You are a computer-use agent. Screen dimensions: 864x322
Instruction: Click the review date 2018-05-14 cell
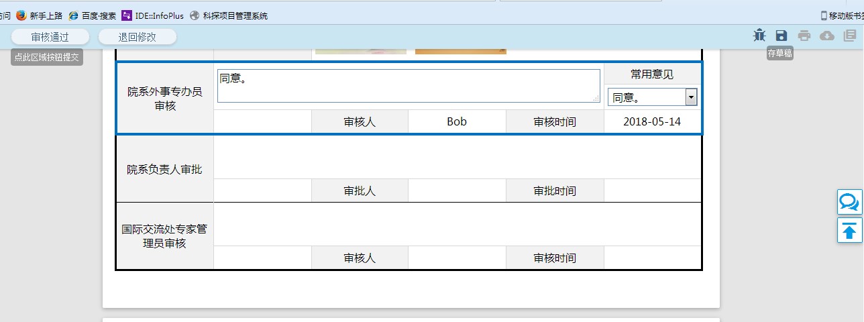pos(652,122)
